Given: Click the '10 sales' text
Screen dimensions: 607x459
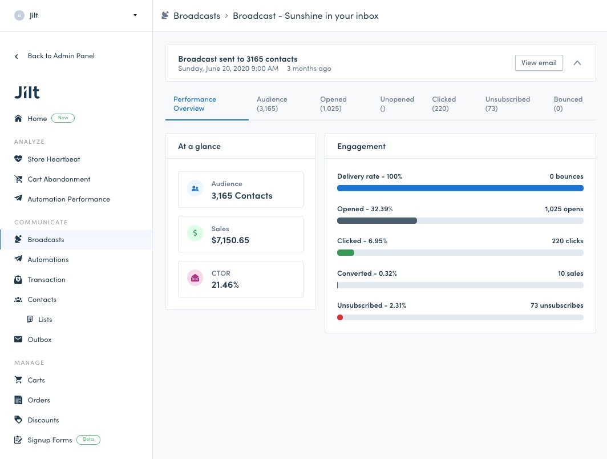Looking at the screenshot, I should pos(570,273).
